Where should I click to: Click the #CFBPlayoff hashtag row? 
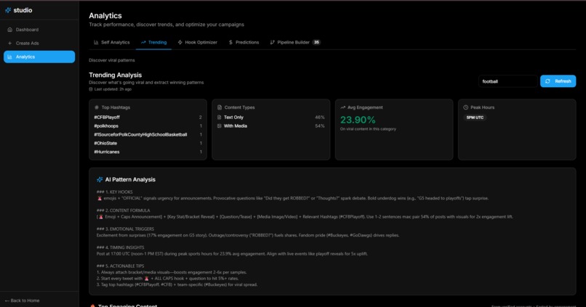(x=148, y=117)
